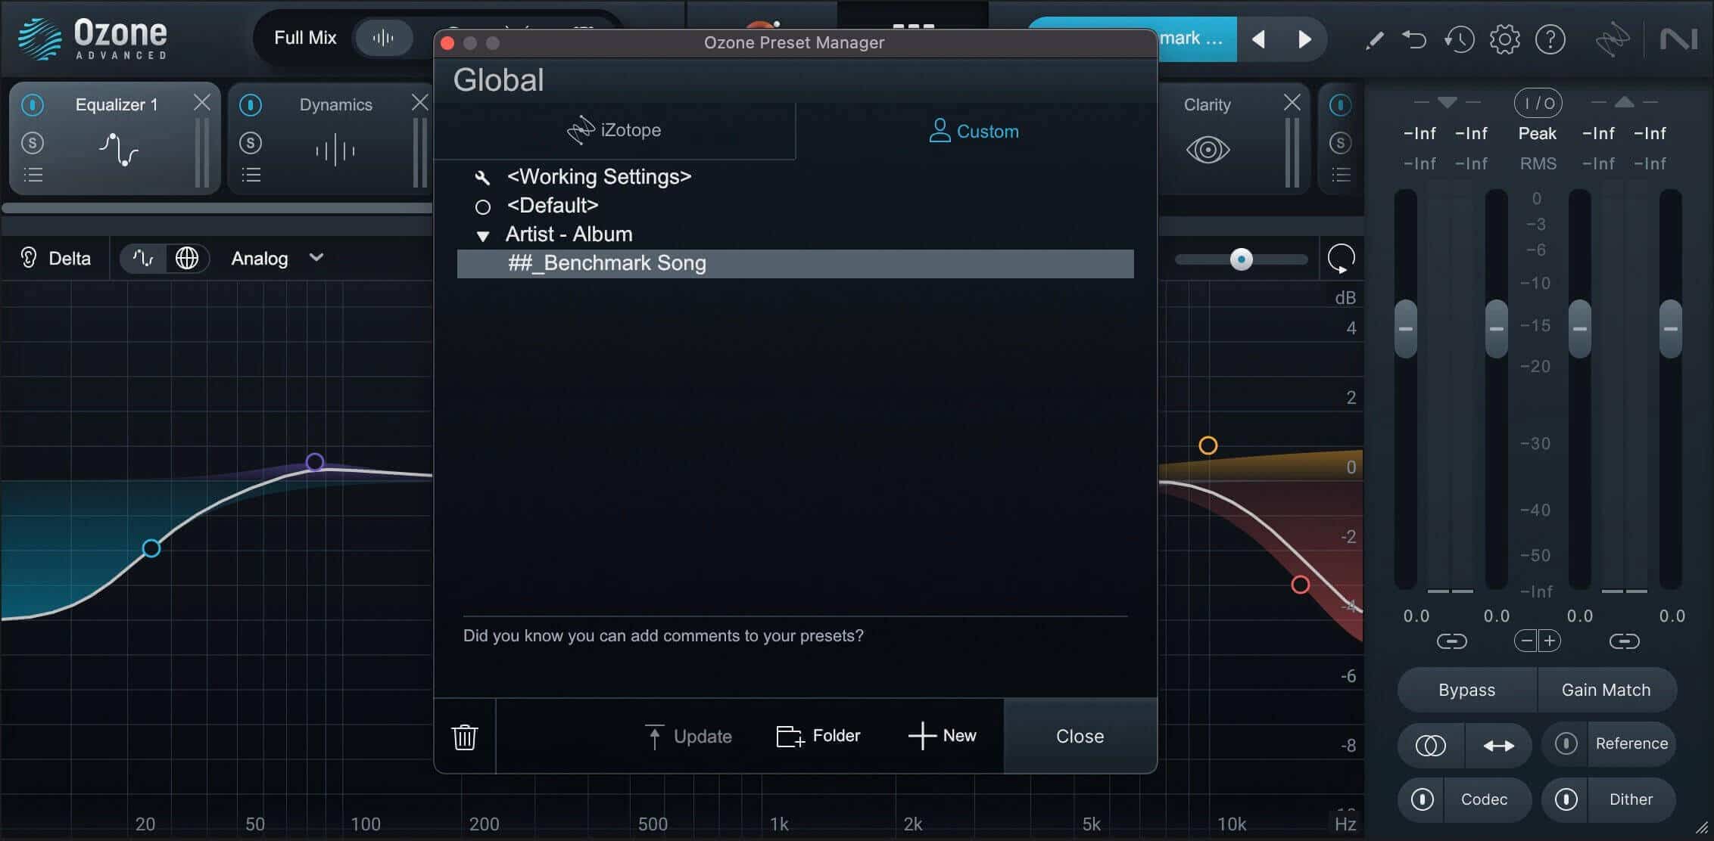Click the preset comments text area

click(x=795, y=656)
